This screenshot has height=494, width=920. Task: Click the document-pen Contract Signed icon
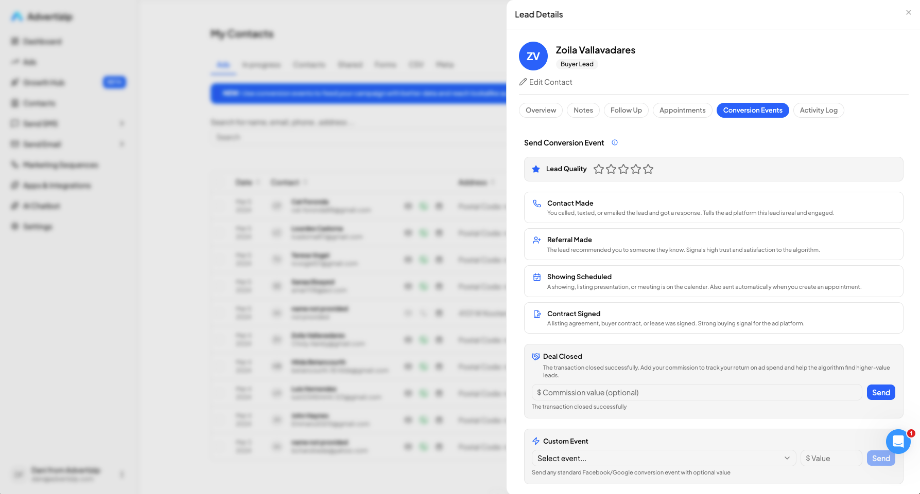point(537,314)
